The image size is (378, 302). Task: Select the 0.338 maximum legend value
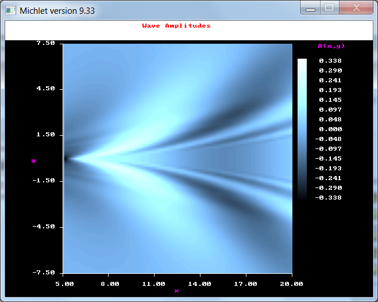coord(330,61)
